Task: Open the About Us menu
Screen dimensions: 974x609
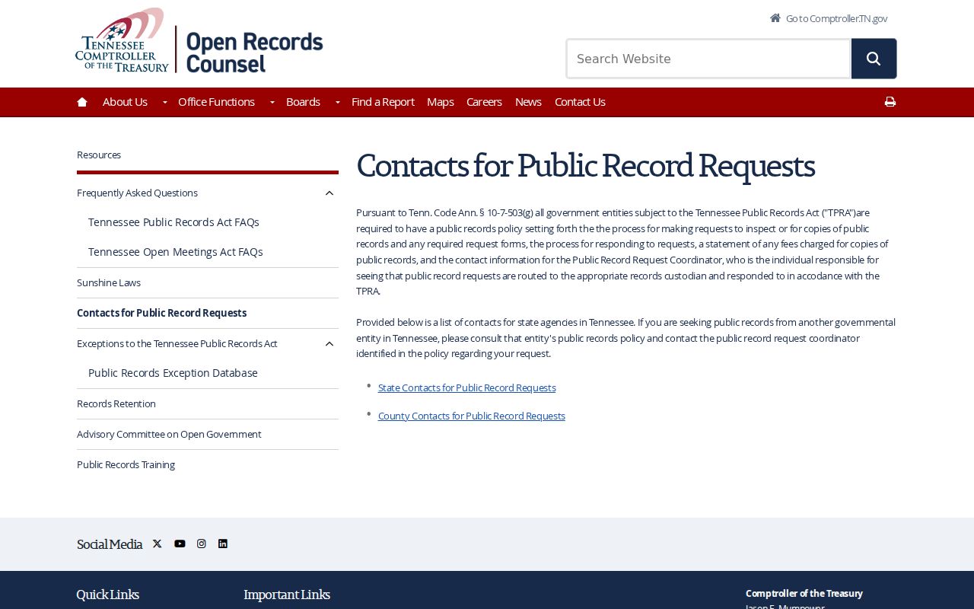Action: pyautogui.click(x=125, y=102)
